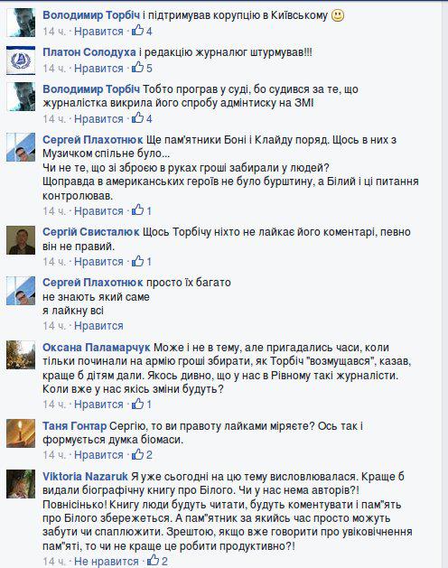Click Платон Солодуха's logo avatar

click(x=21, y=61)
